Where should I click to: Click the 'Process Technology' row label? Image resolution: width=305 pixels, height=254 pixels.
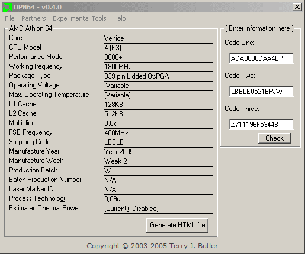point(38,198)
